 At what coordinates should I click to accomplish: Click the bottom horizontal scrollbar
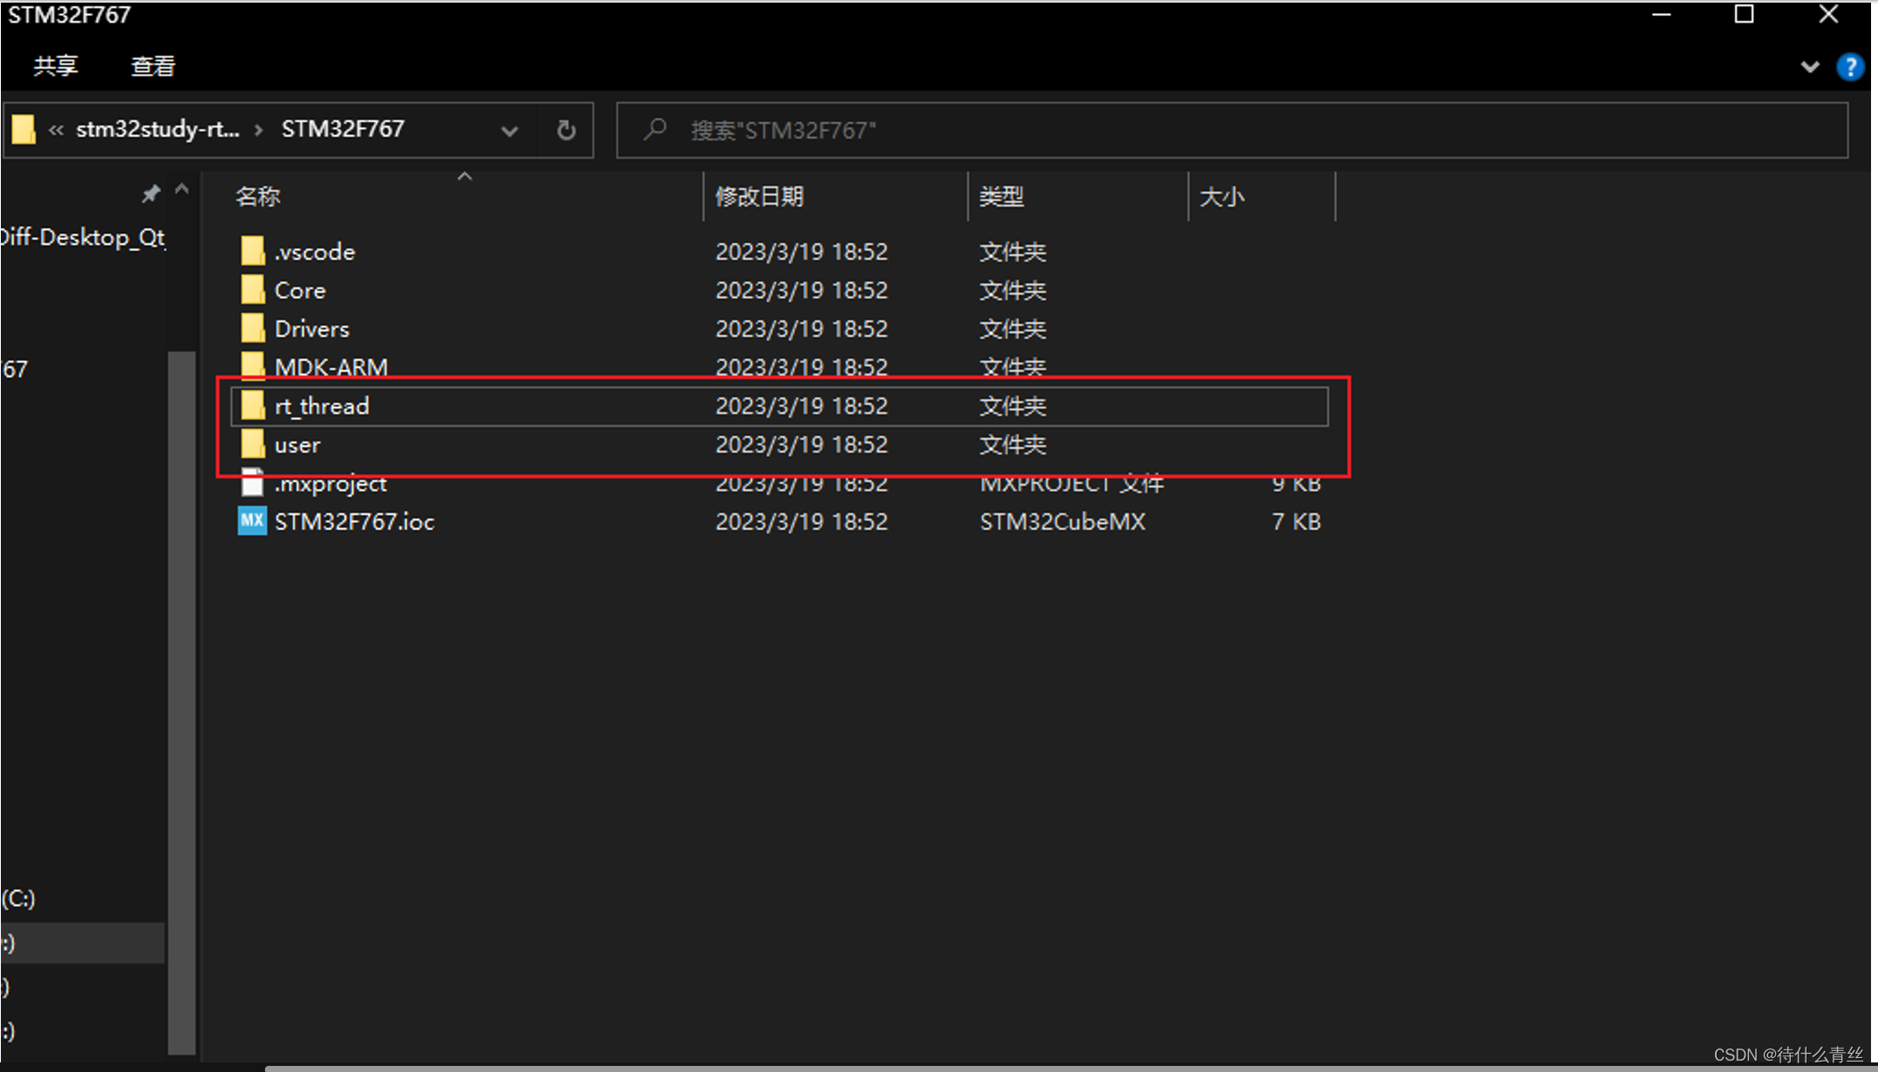click(x=1071, y=1067)
